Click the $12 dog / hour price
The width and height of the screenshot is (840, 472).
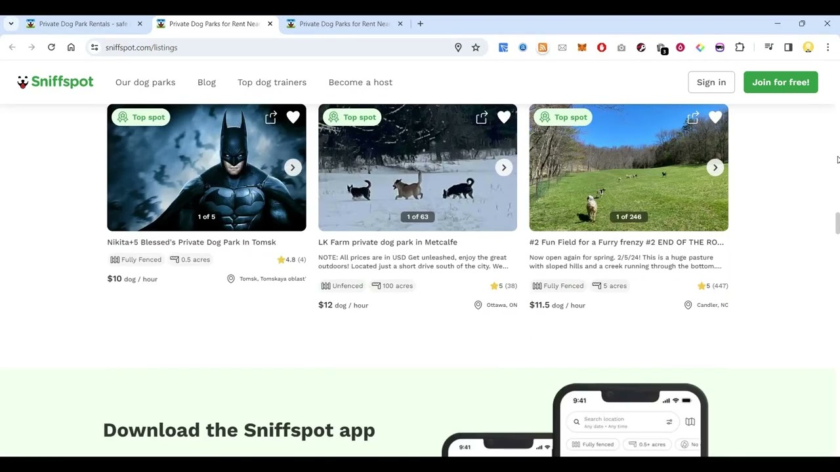click(343, 305)
